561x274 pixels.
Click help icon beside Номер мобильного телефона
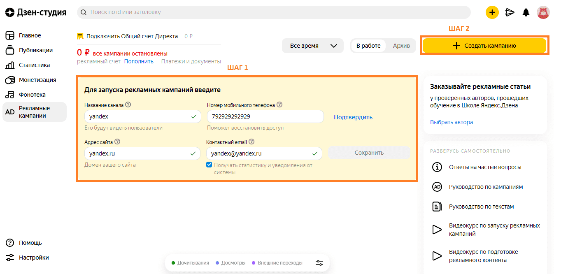pos(279,105)
